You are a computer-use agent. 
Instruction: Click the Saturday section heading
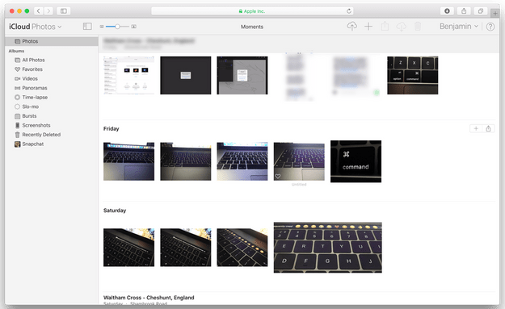click(115, 211)
